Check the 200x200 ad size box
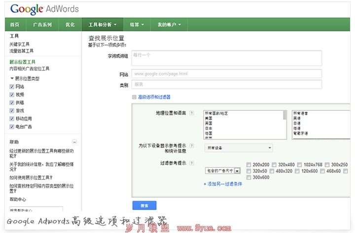The height and width of the screenshot is (233, 355). coord(248,165)
